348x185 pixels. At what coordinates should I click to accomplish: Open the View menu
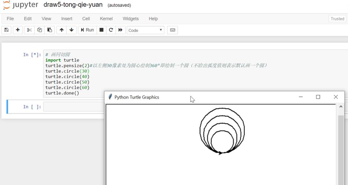46,19
